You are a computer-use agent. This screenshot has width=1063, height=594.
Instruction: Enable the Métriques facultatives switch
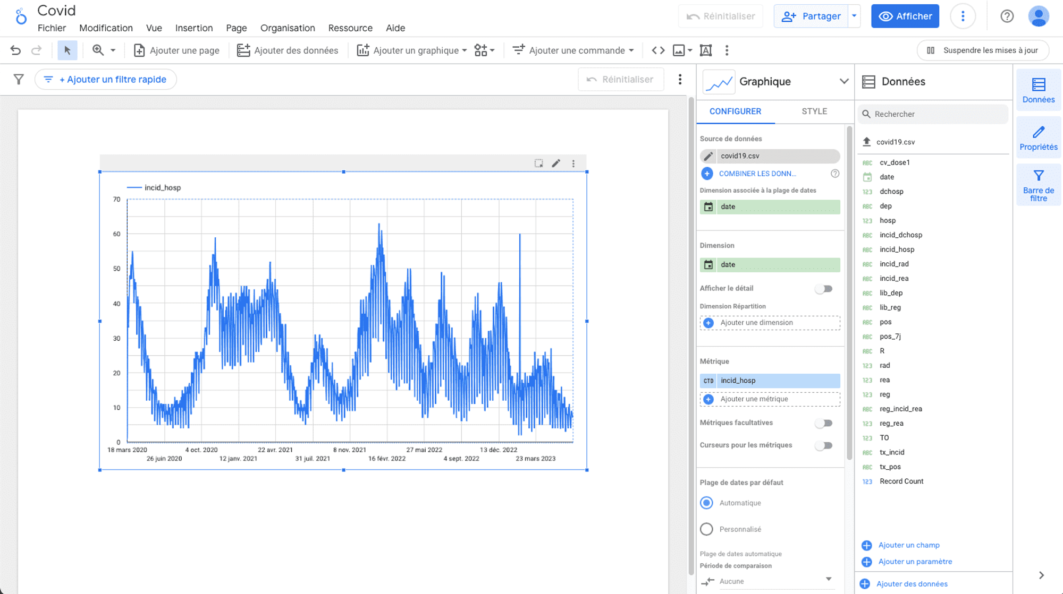pos(823,423)
